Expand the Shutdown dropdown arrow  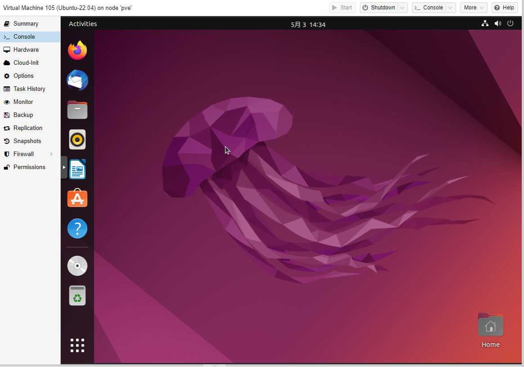(x=403, y=8)
